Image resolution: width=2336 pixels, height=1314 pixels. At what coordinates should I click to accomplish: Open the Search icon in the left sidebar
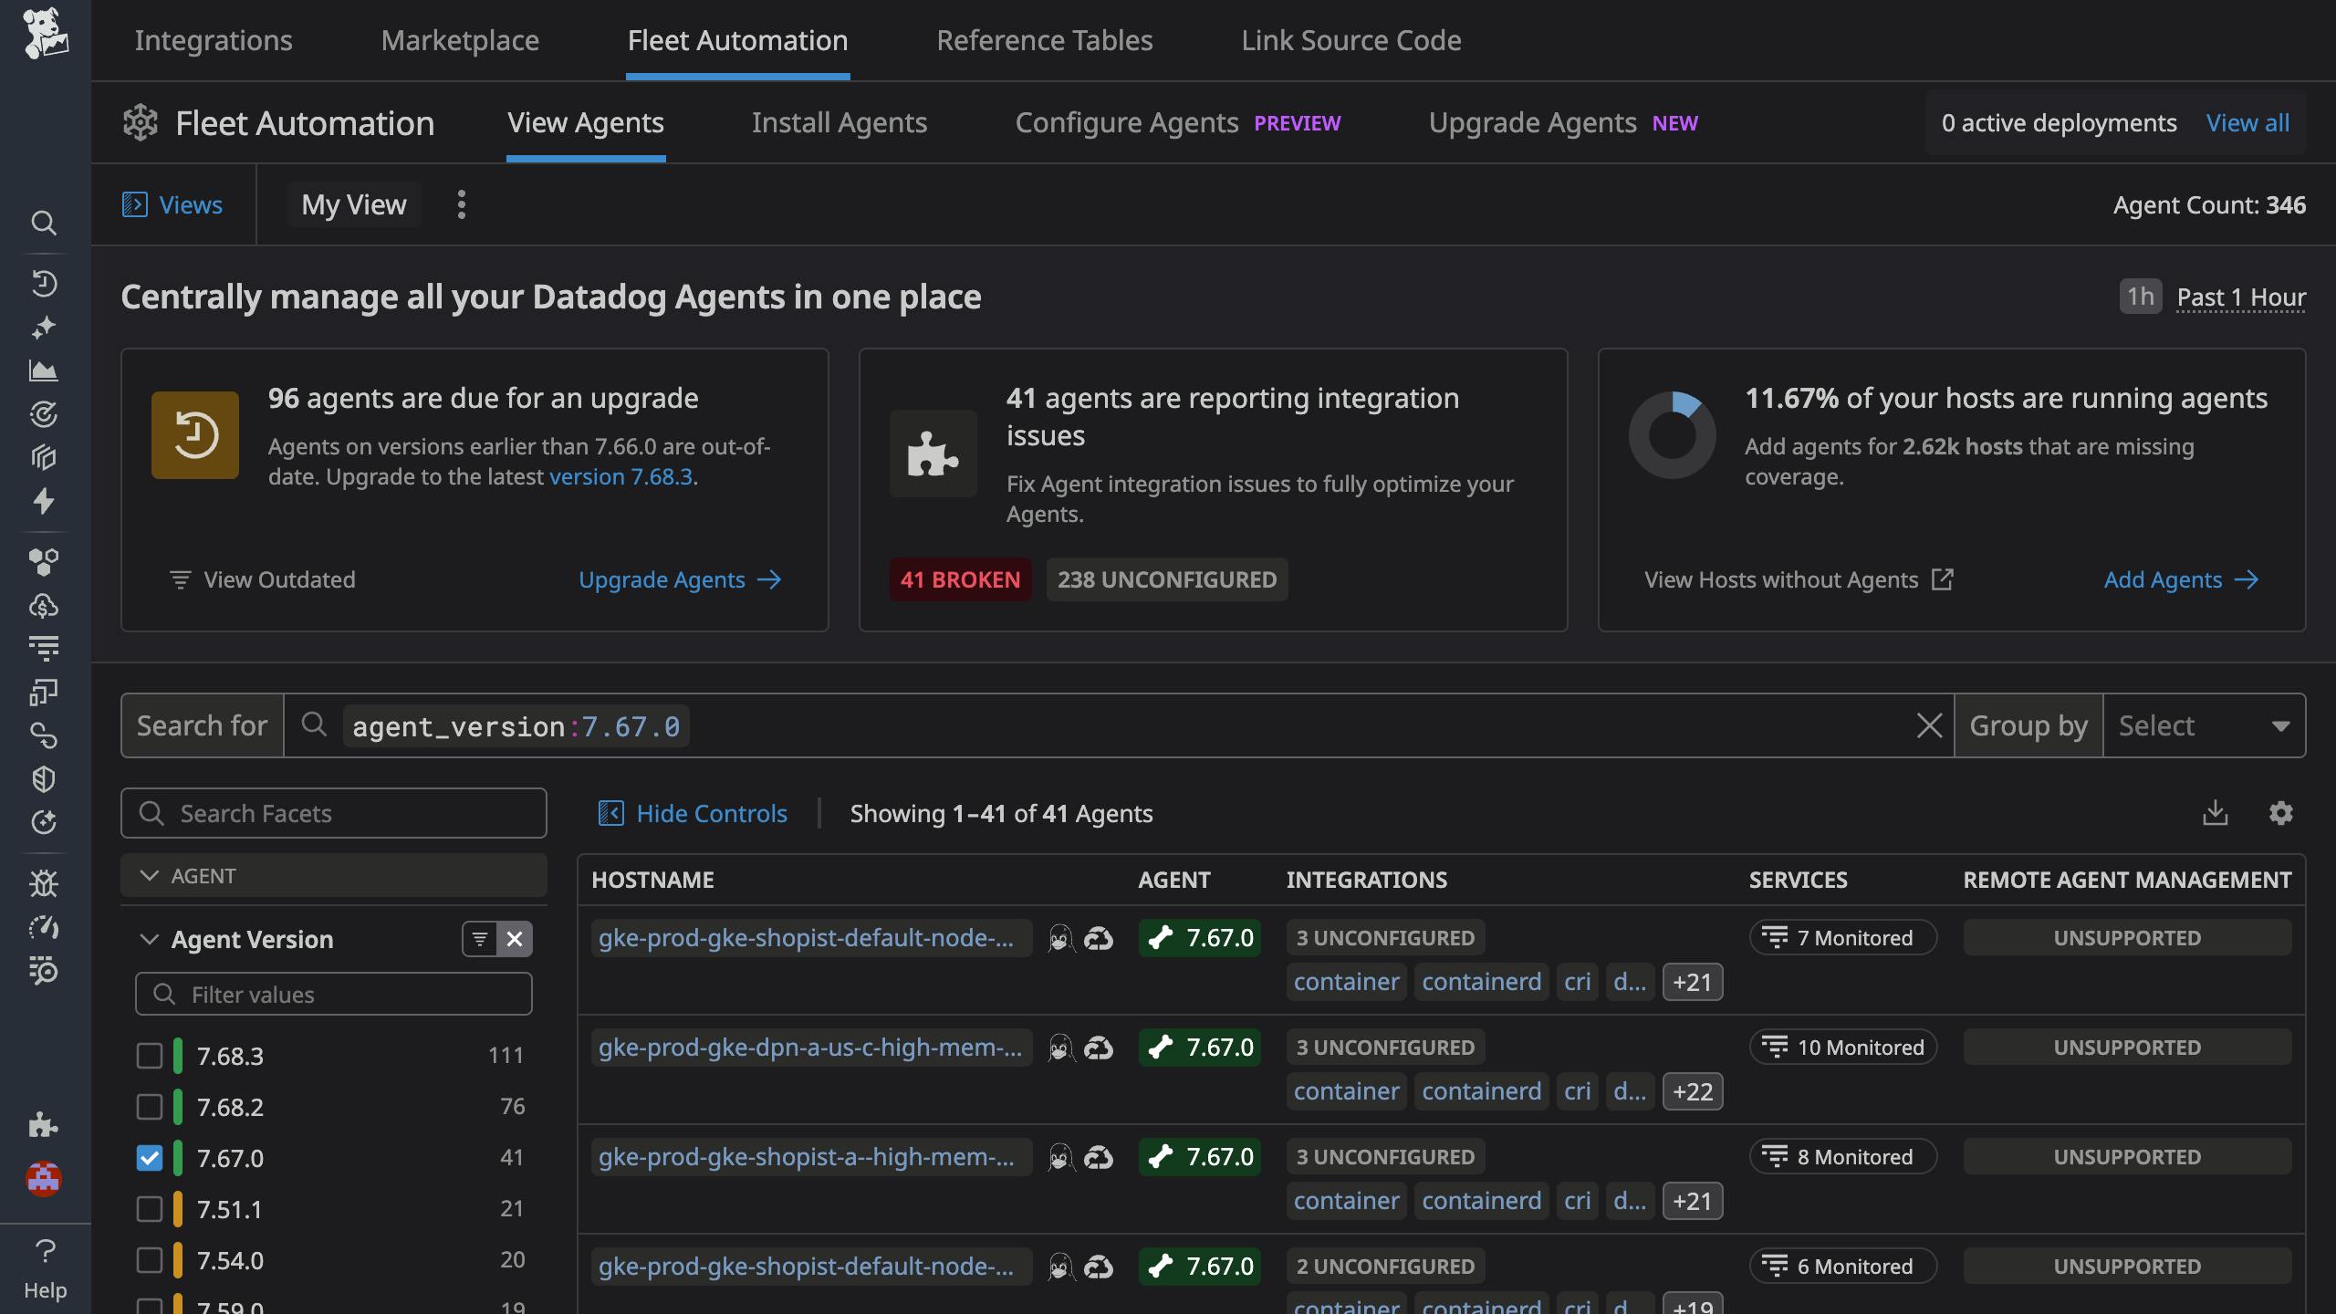click(45, 224)
